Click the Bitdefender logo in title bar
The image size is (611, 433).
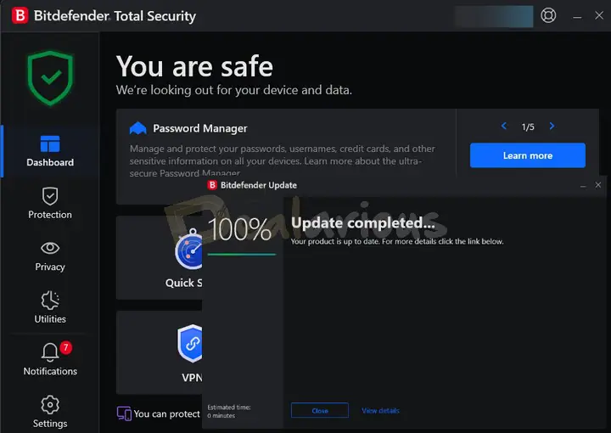pyautogui.click(x=19, y=16)
